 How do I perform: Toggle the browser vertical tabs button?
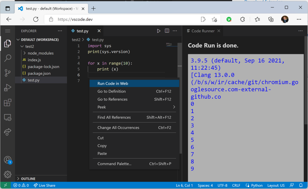8,9
